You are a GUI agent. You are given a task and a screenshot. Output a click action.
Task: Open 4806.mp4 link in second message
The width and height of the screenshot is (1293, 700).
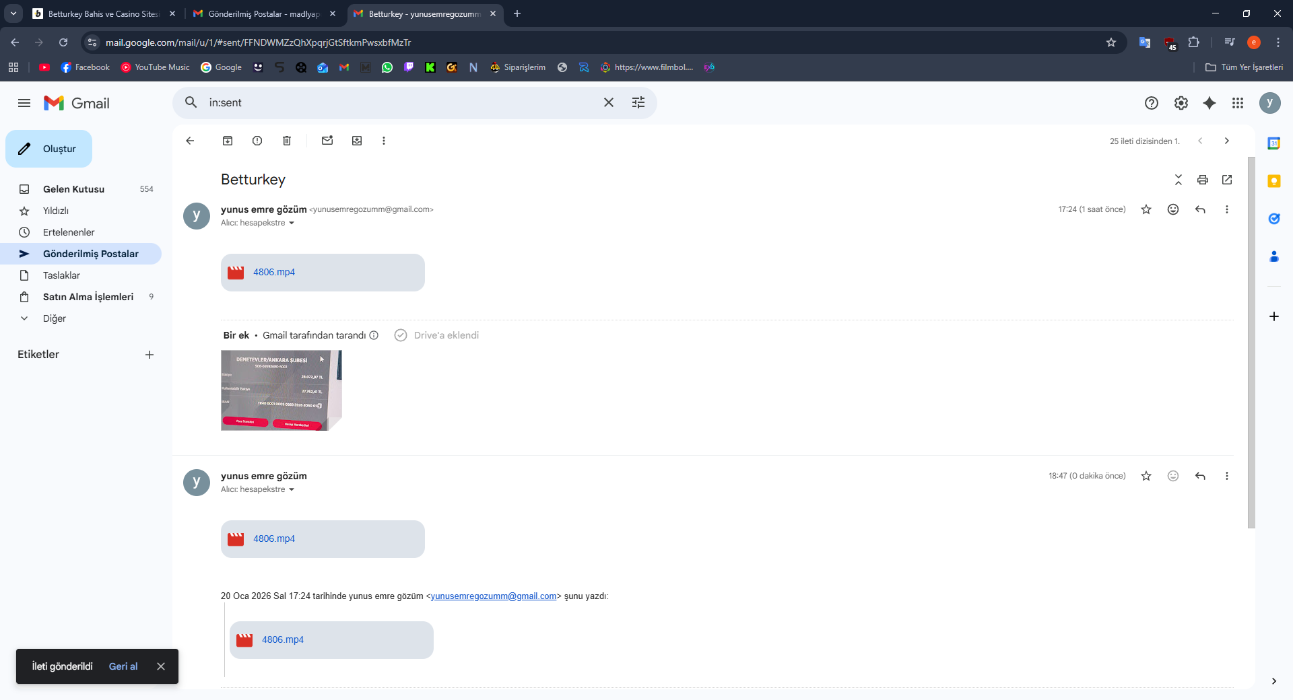[x=274, y=538]
